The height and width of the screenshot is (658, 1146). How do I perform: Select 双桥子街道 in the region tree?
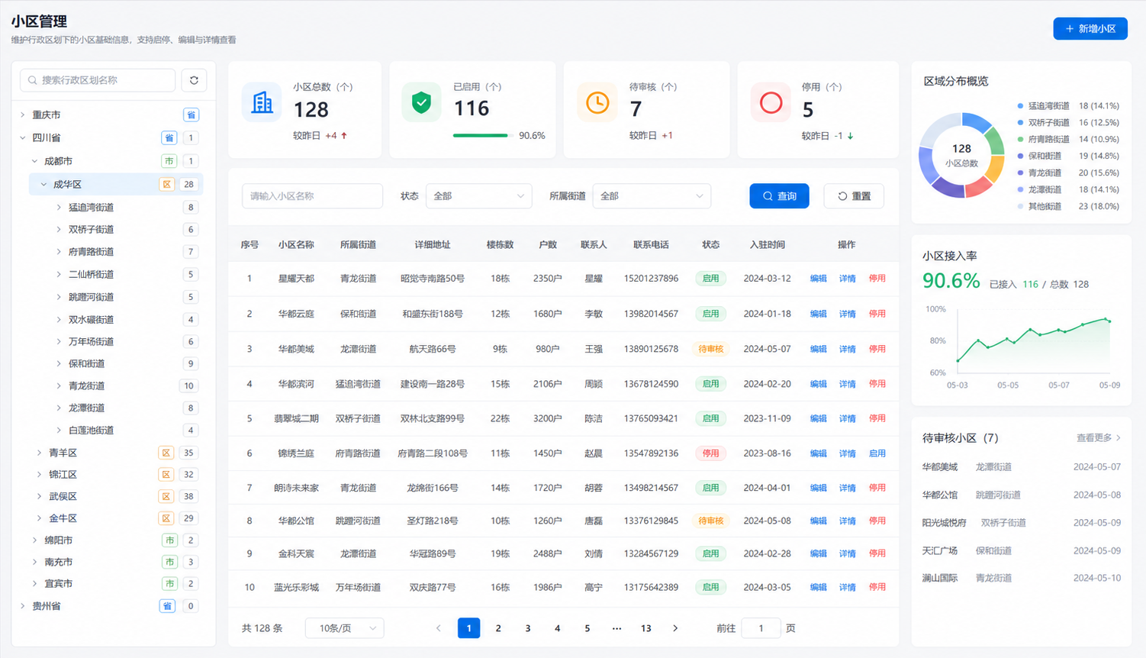(91, 229)
